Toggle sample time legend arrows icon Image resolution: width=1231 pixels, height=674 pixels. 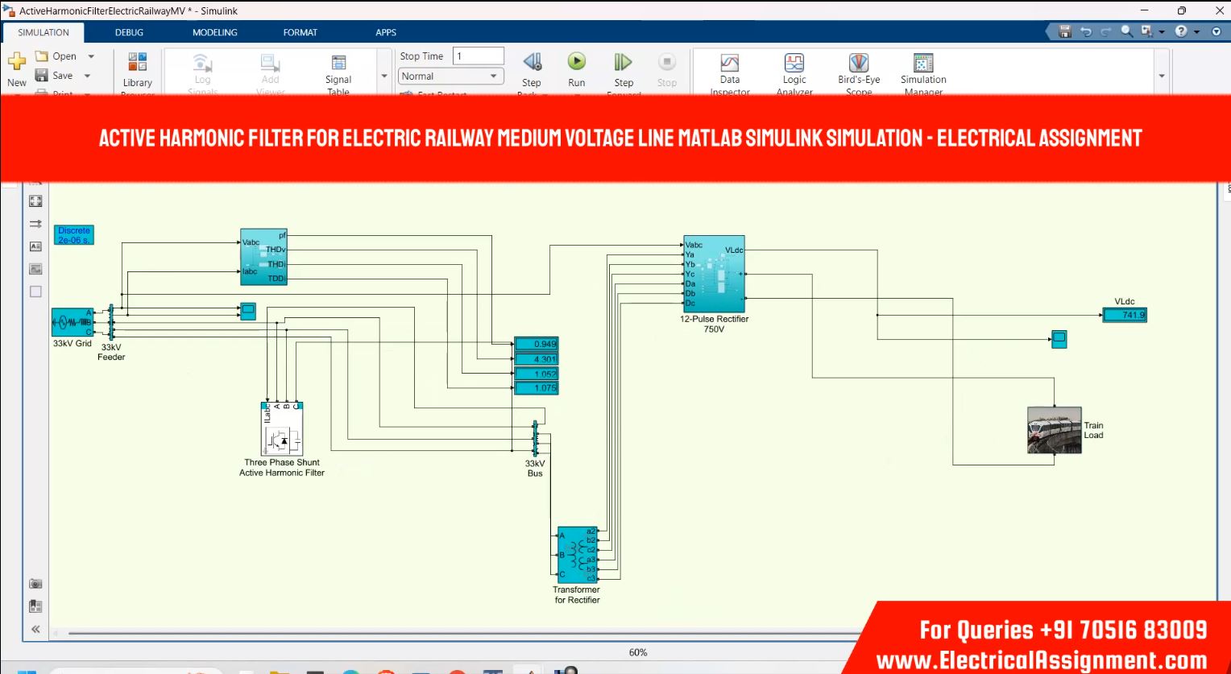tap(35, 224)
